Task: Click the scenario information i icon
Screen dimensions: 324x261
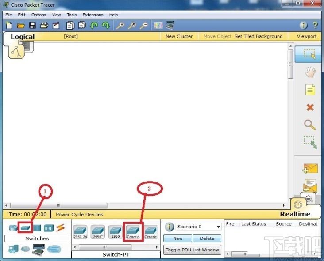Action: tap(169, 227)
